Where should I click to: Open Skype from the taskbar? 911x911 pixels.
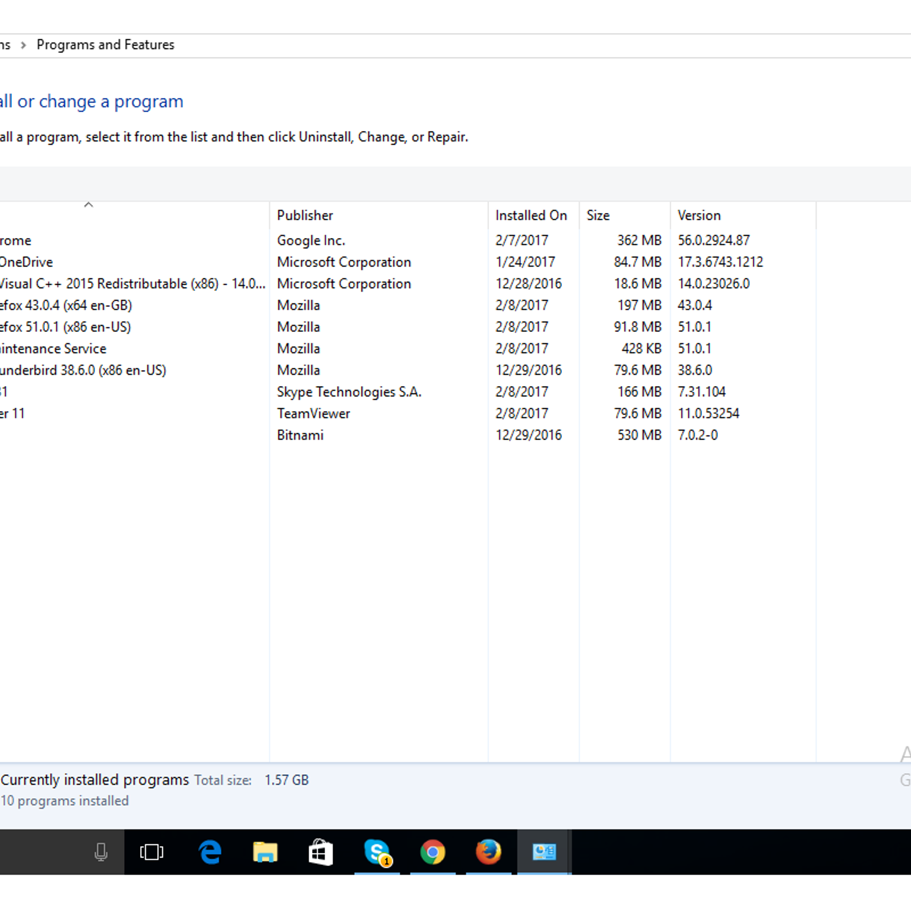click(x=377, y=852)
